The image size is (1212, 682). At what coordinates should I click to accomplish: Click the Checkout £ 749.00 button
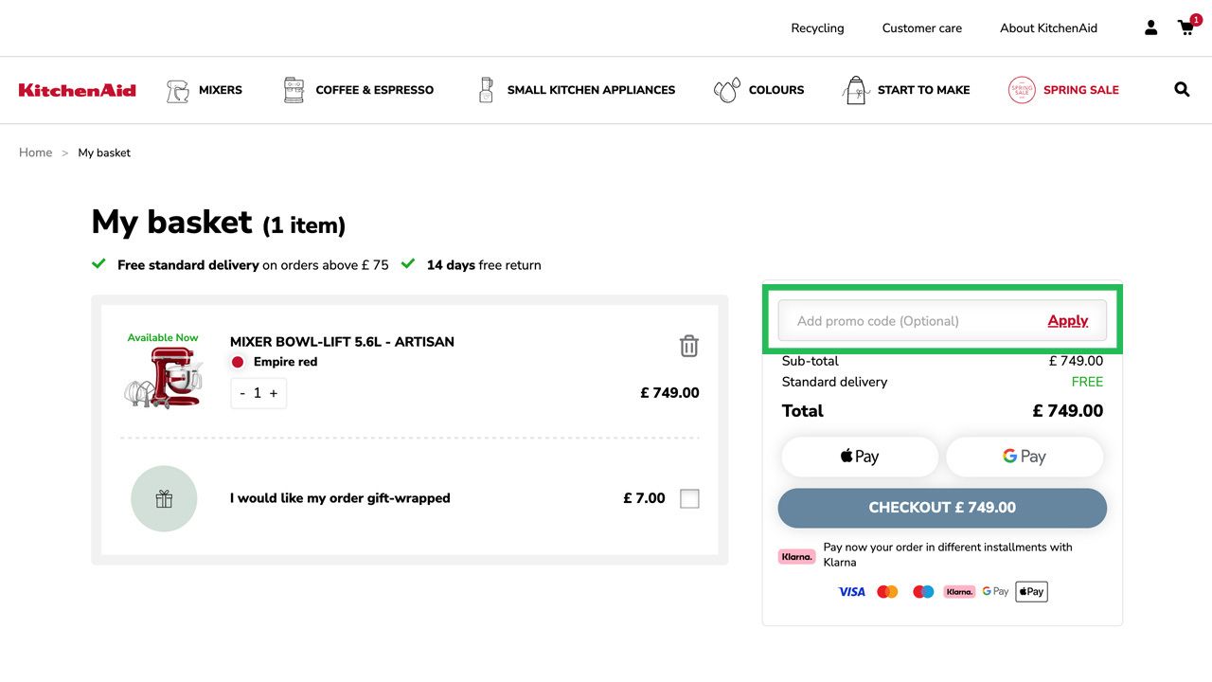tap(942, 508)
